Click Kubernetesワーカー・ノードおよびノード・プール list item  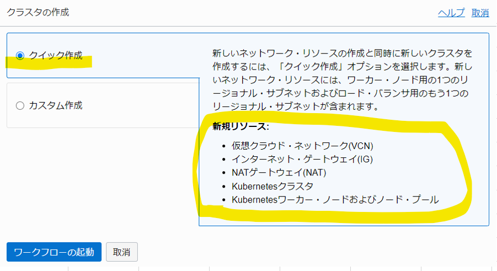(335, 200)
